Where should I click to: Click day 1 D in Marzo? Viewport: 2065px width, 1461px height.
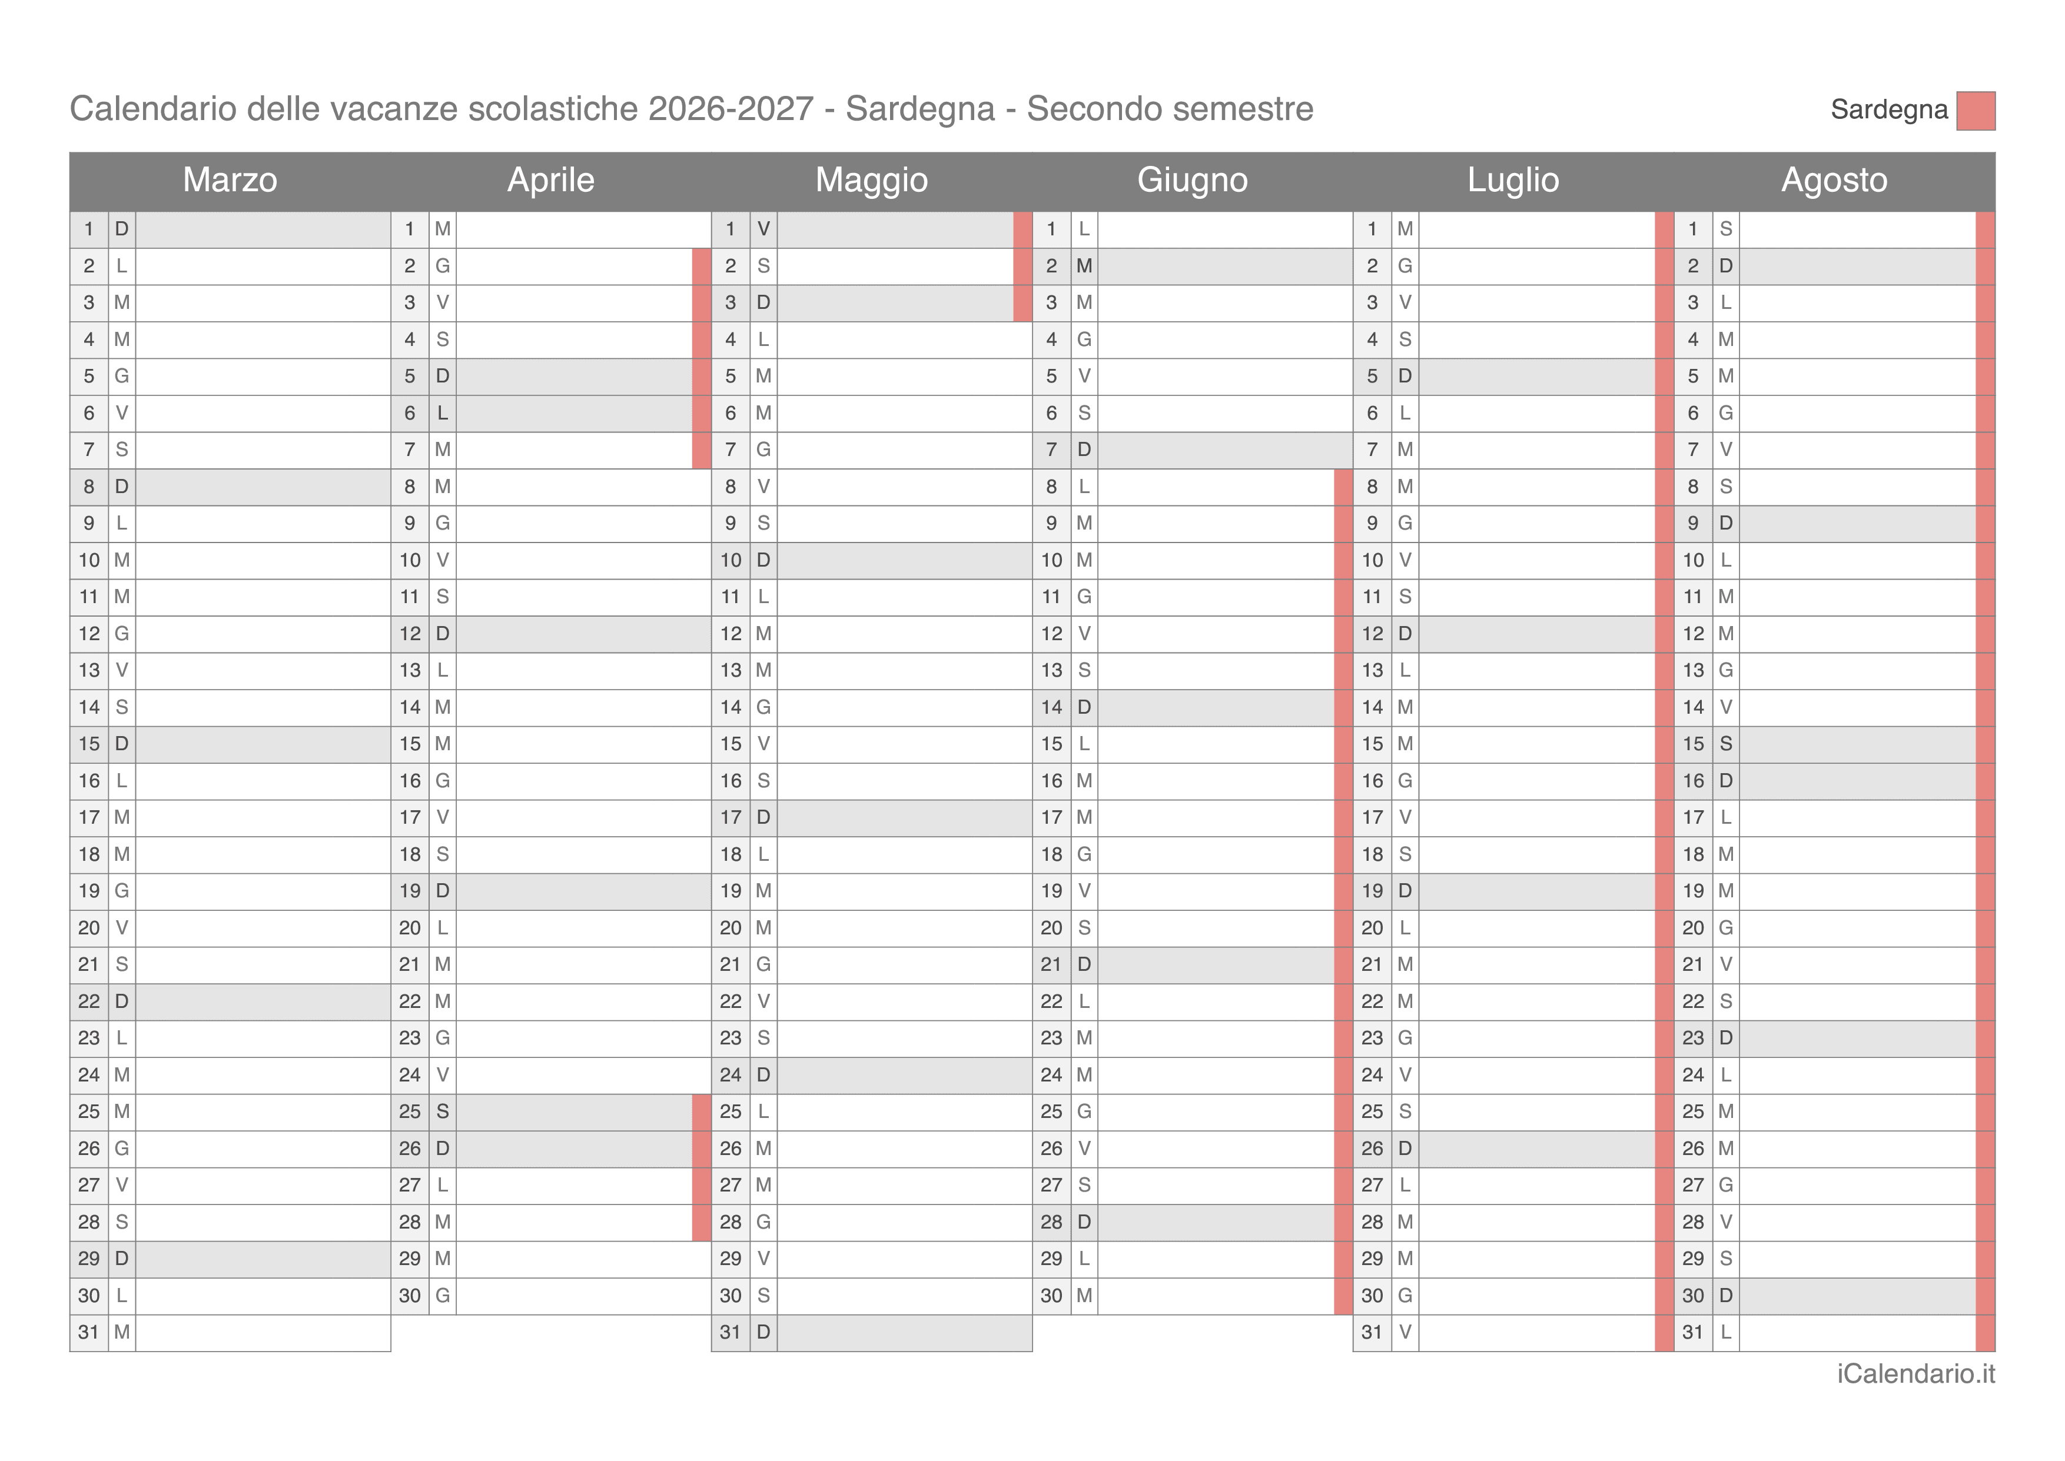click(x=230, y=229)
